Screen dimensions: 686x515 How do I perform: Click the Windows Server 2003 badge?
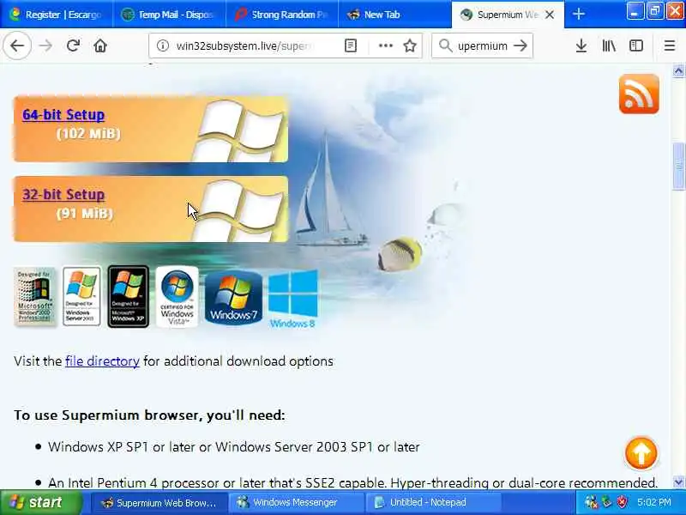(81, 296)
